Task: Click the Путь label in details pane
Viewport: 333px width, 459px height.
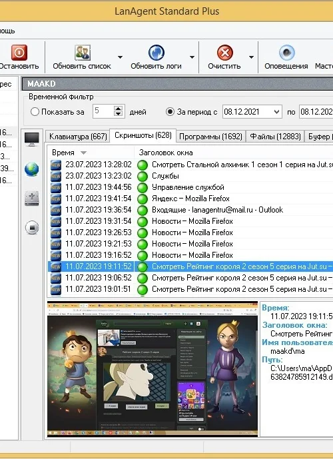Action: click(272, 360)
